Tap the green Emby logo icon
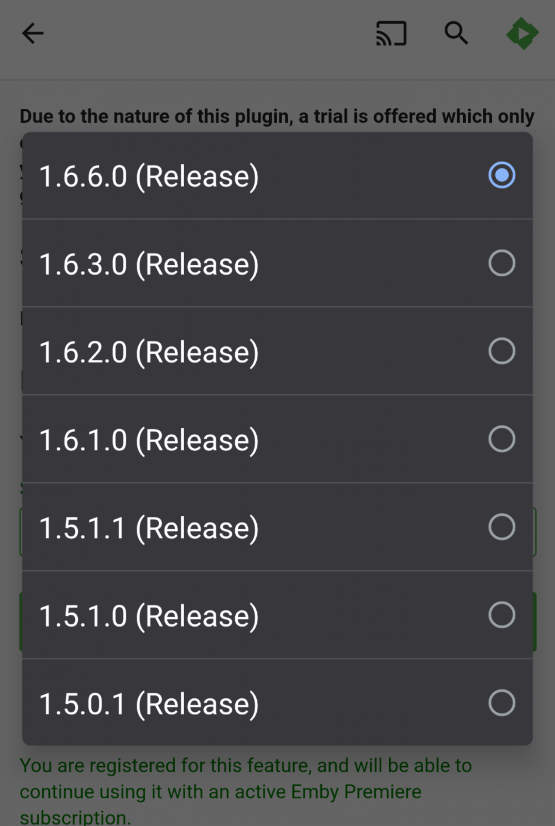The image size is (555, 826). 522,34
